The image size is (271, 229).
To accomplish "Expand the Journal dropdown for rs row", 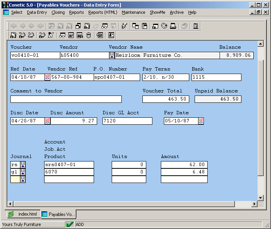I will coord(23,165).
